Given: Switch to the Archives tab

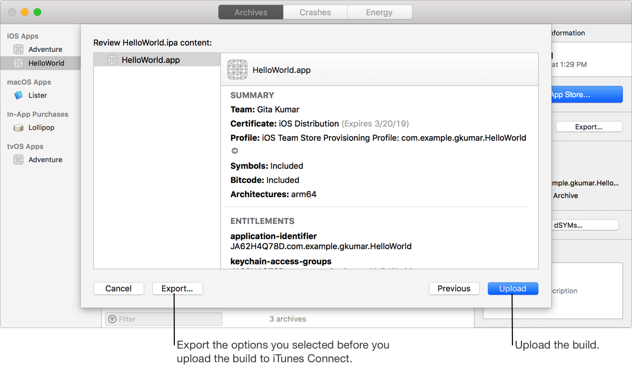Looking at the screenshot, I should click(x=251, y=12).
